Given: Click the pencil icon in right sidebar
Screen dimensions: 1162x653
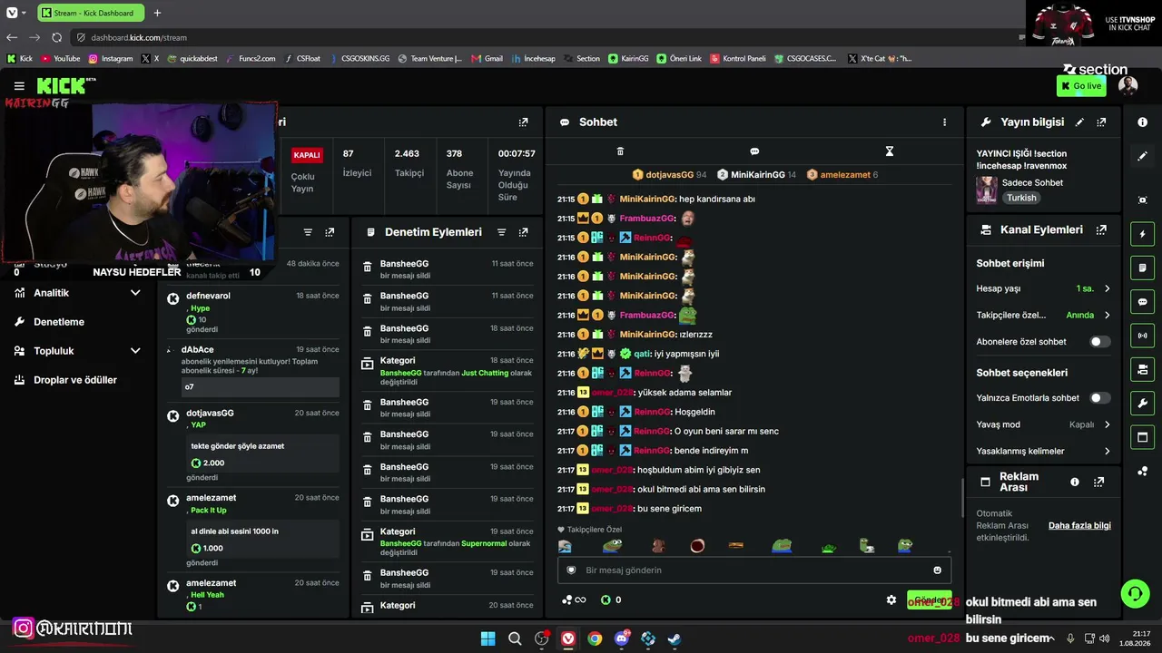Looking at the screenshot, I should pyautogui.click(x=1142, y=156).
